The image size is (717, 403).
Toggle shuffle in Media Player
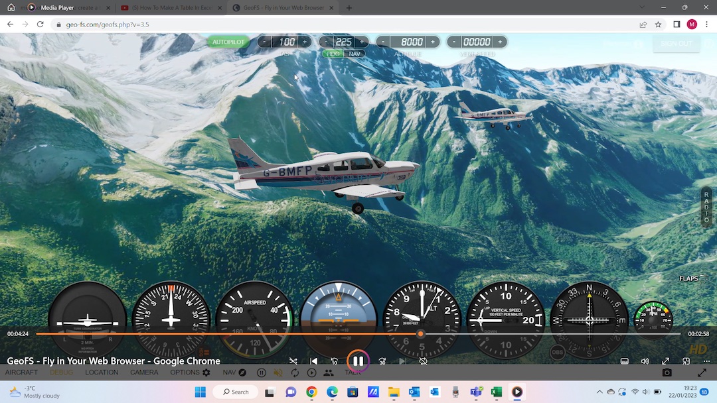tap(293, 361)
